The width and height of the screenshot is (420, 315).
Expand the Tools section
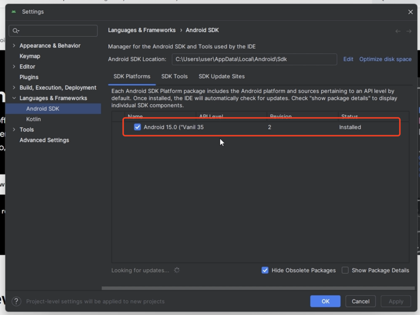pos(14,129)
